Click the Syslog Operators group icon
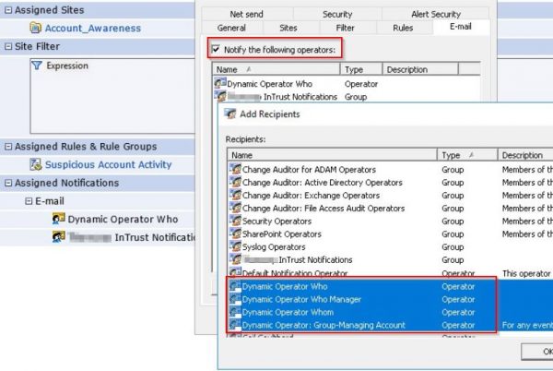The height and width of the screenshot is (371, 553). [x=235, y=247]
